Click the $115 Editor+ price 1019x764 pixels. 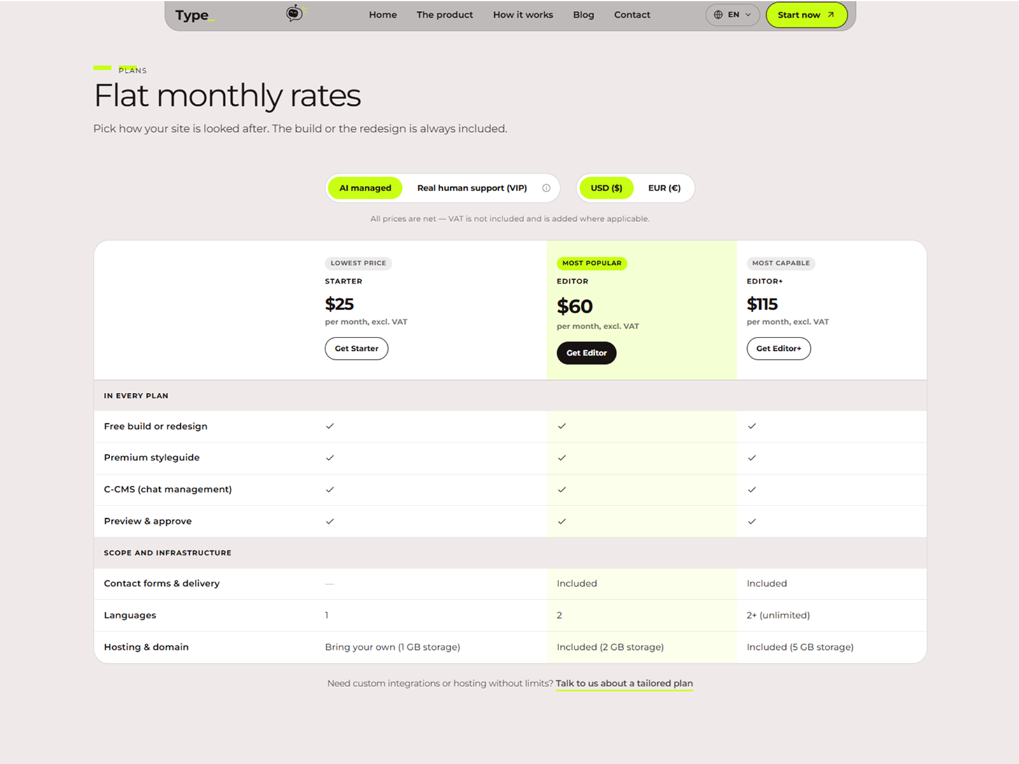click(762, 304)
